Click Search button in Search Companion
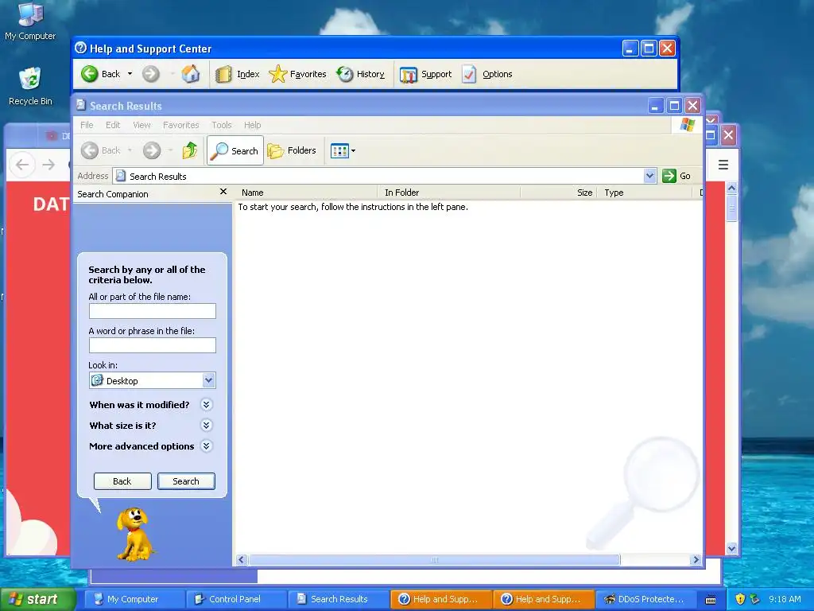This screenshot has height=611, width=814. point(186,481)
